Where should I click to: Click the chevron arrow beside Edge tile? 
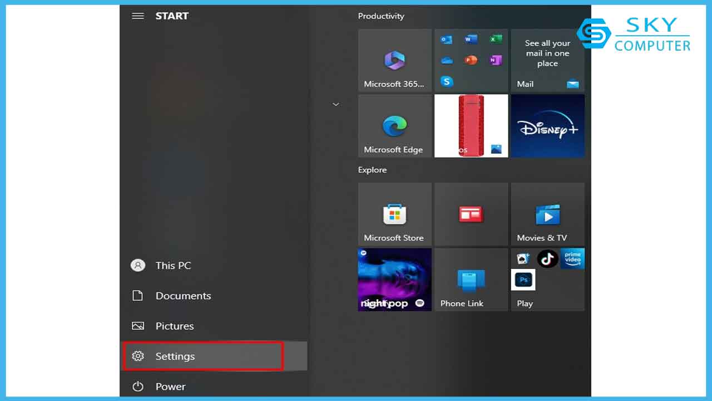tap(335, 104)
